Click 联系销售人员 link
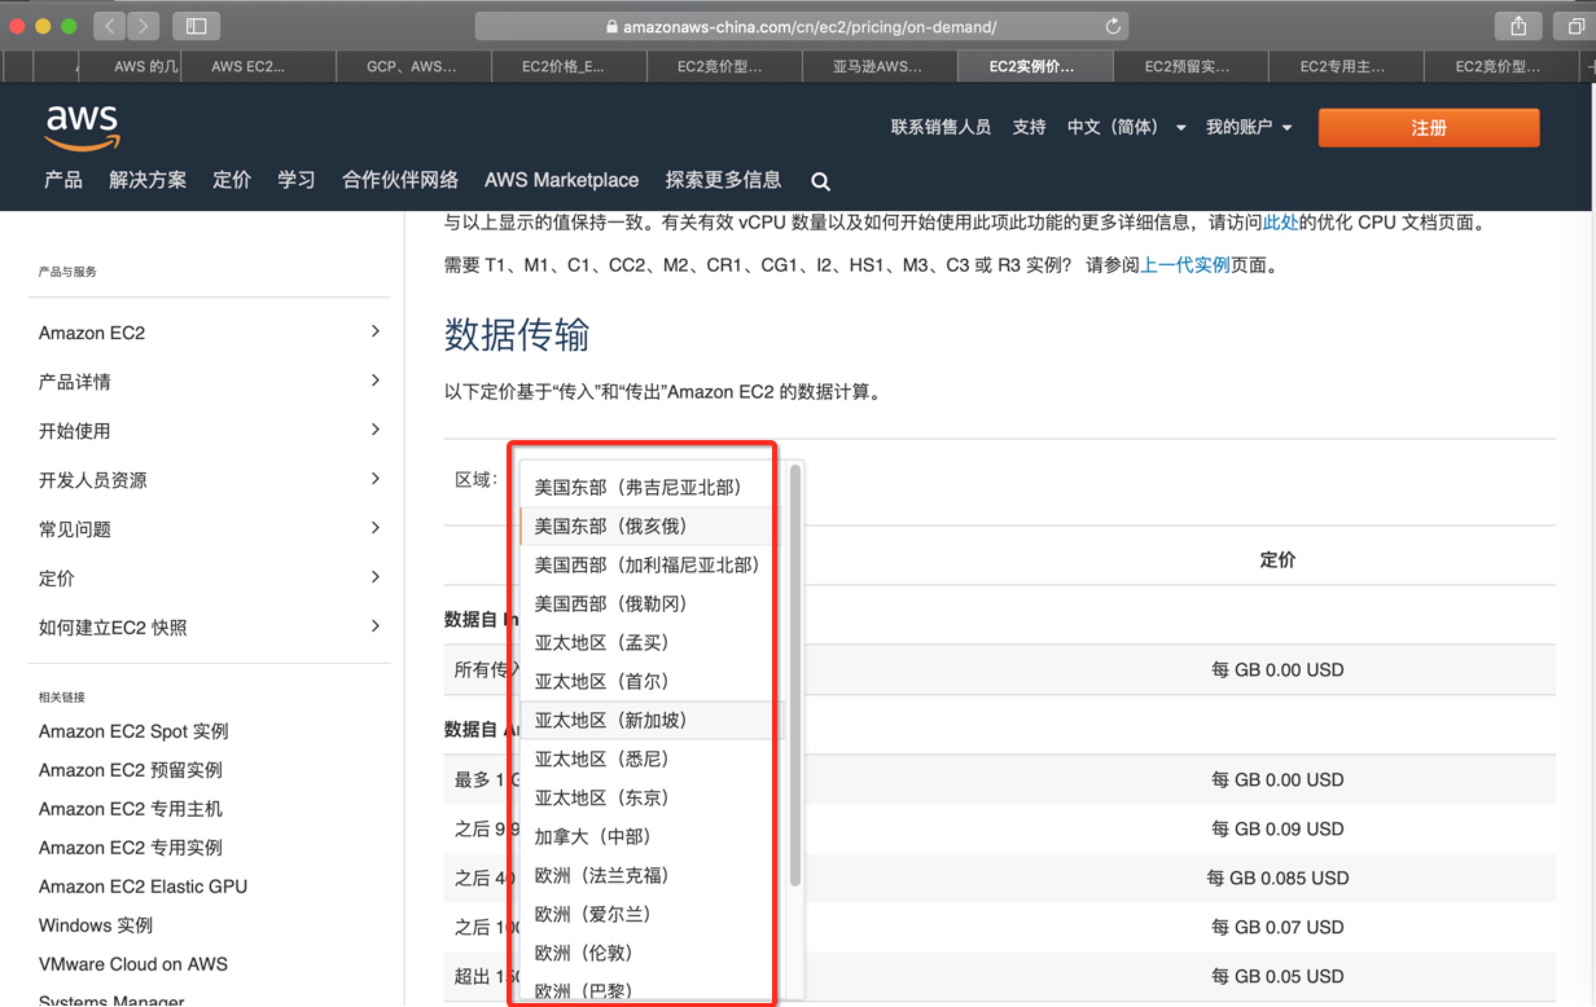This screenshot has width=1596, height=1007. (x=940, y=127)
